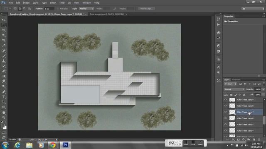266x149 pixels.
Task: Select the Hand tool
Action: (x=4, y=113)
